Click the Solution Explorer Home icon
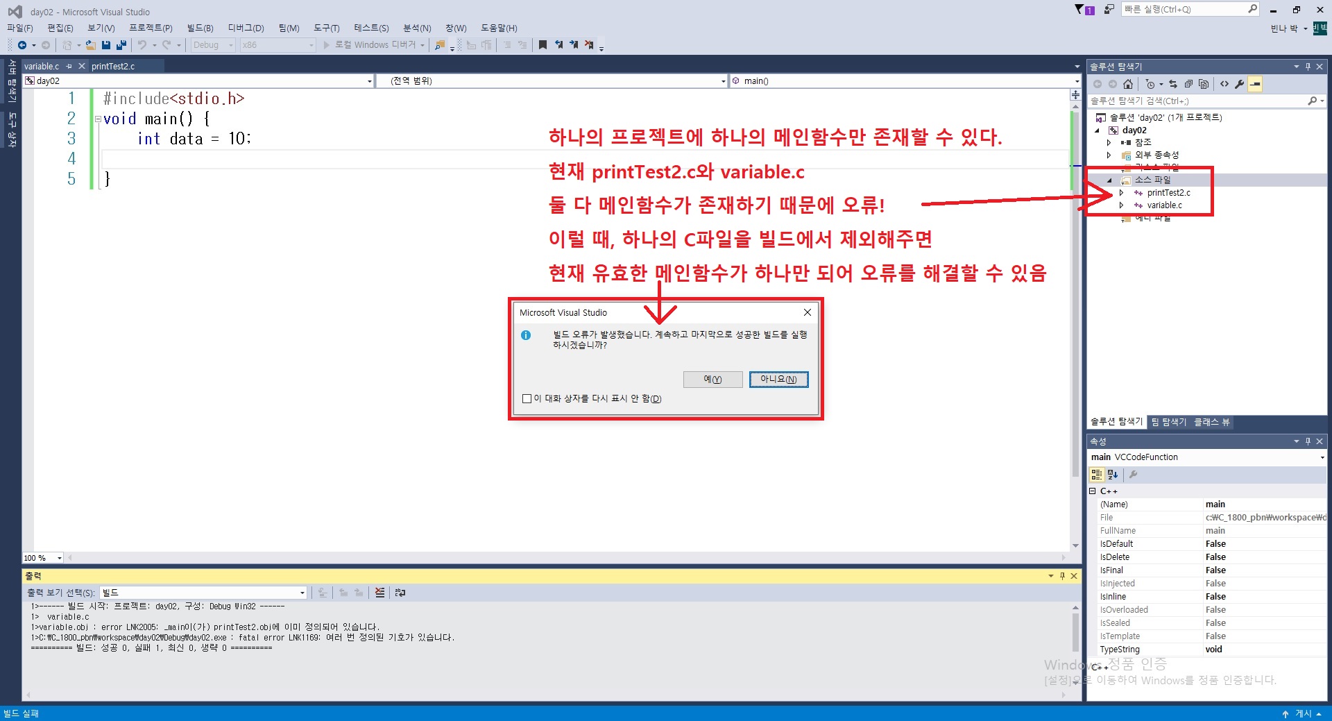 pyautogui.click(x=1128, y=84)
